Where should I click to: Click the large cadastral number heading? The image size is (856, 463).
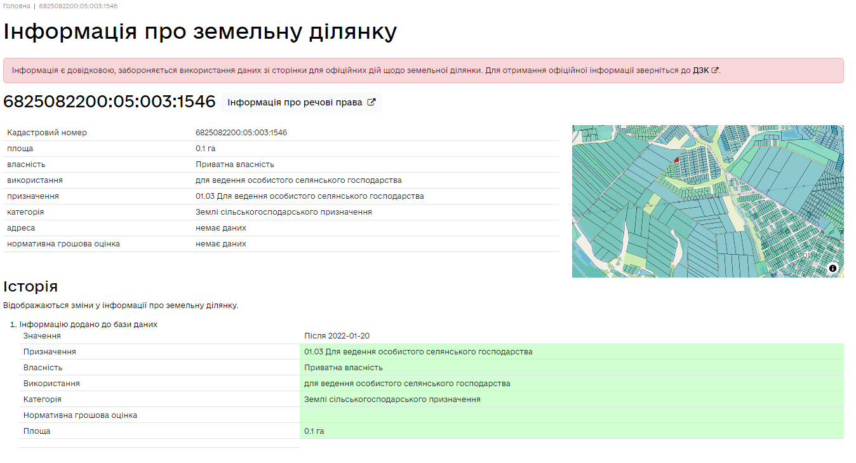pos(109,102)
